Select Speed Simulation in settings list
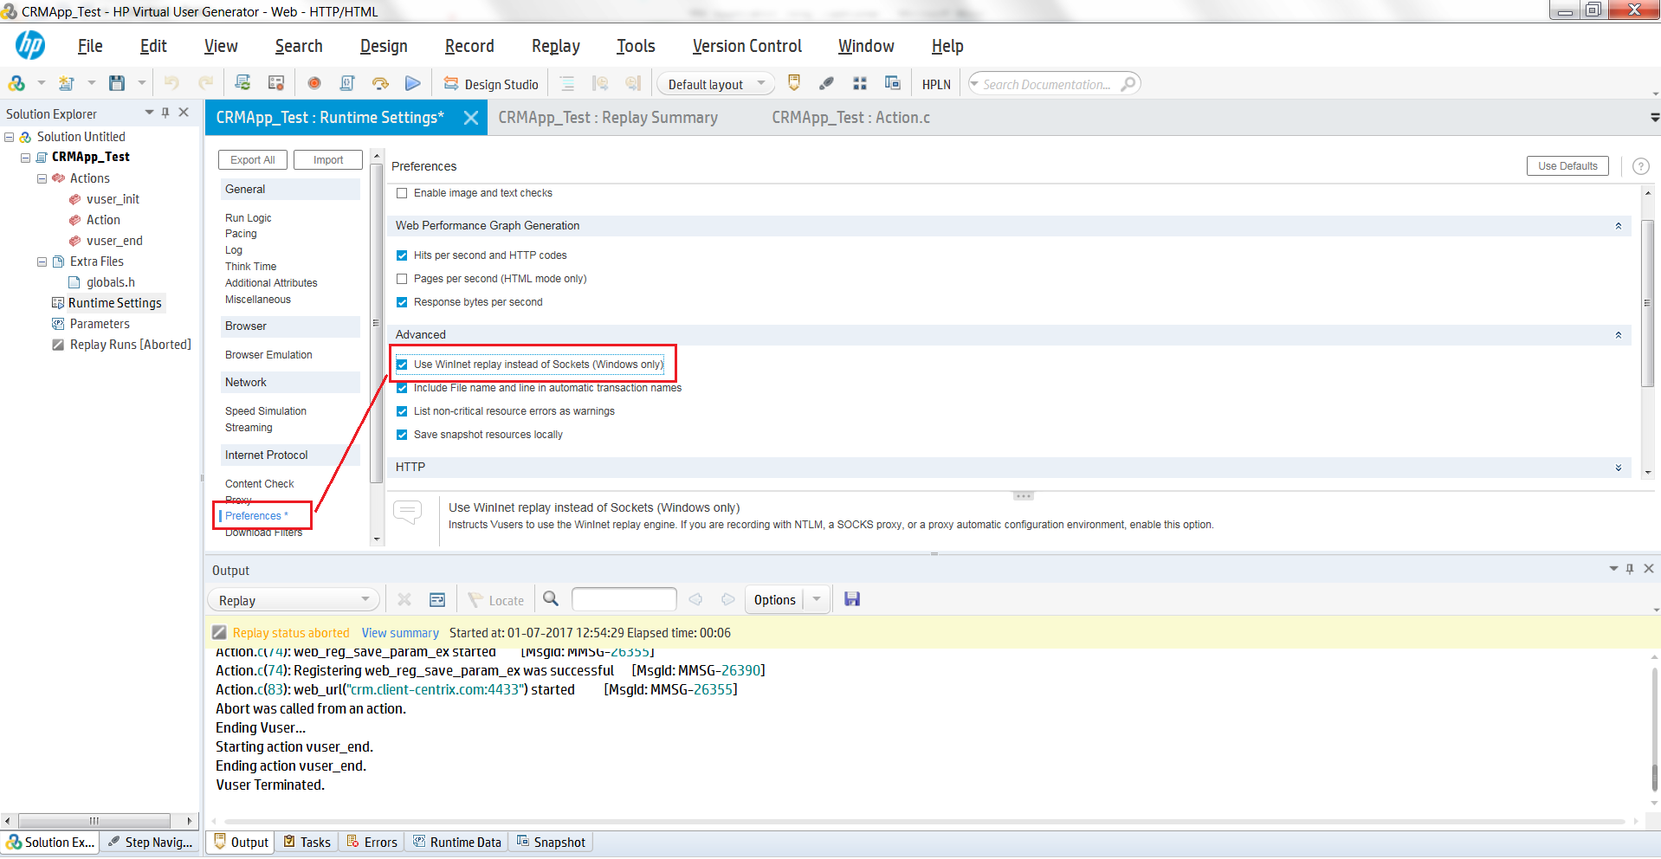 coord(266,411)
